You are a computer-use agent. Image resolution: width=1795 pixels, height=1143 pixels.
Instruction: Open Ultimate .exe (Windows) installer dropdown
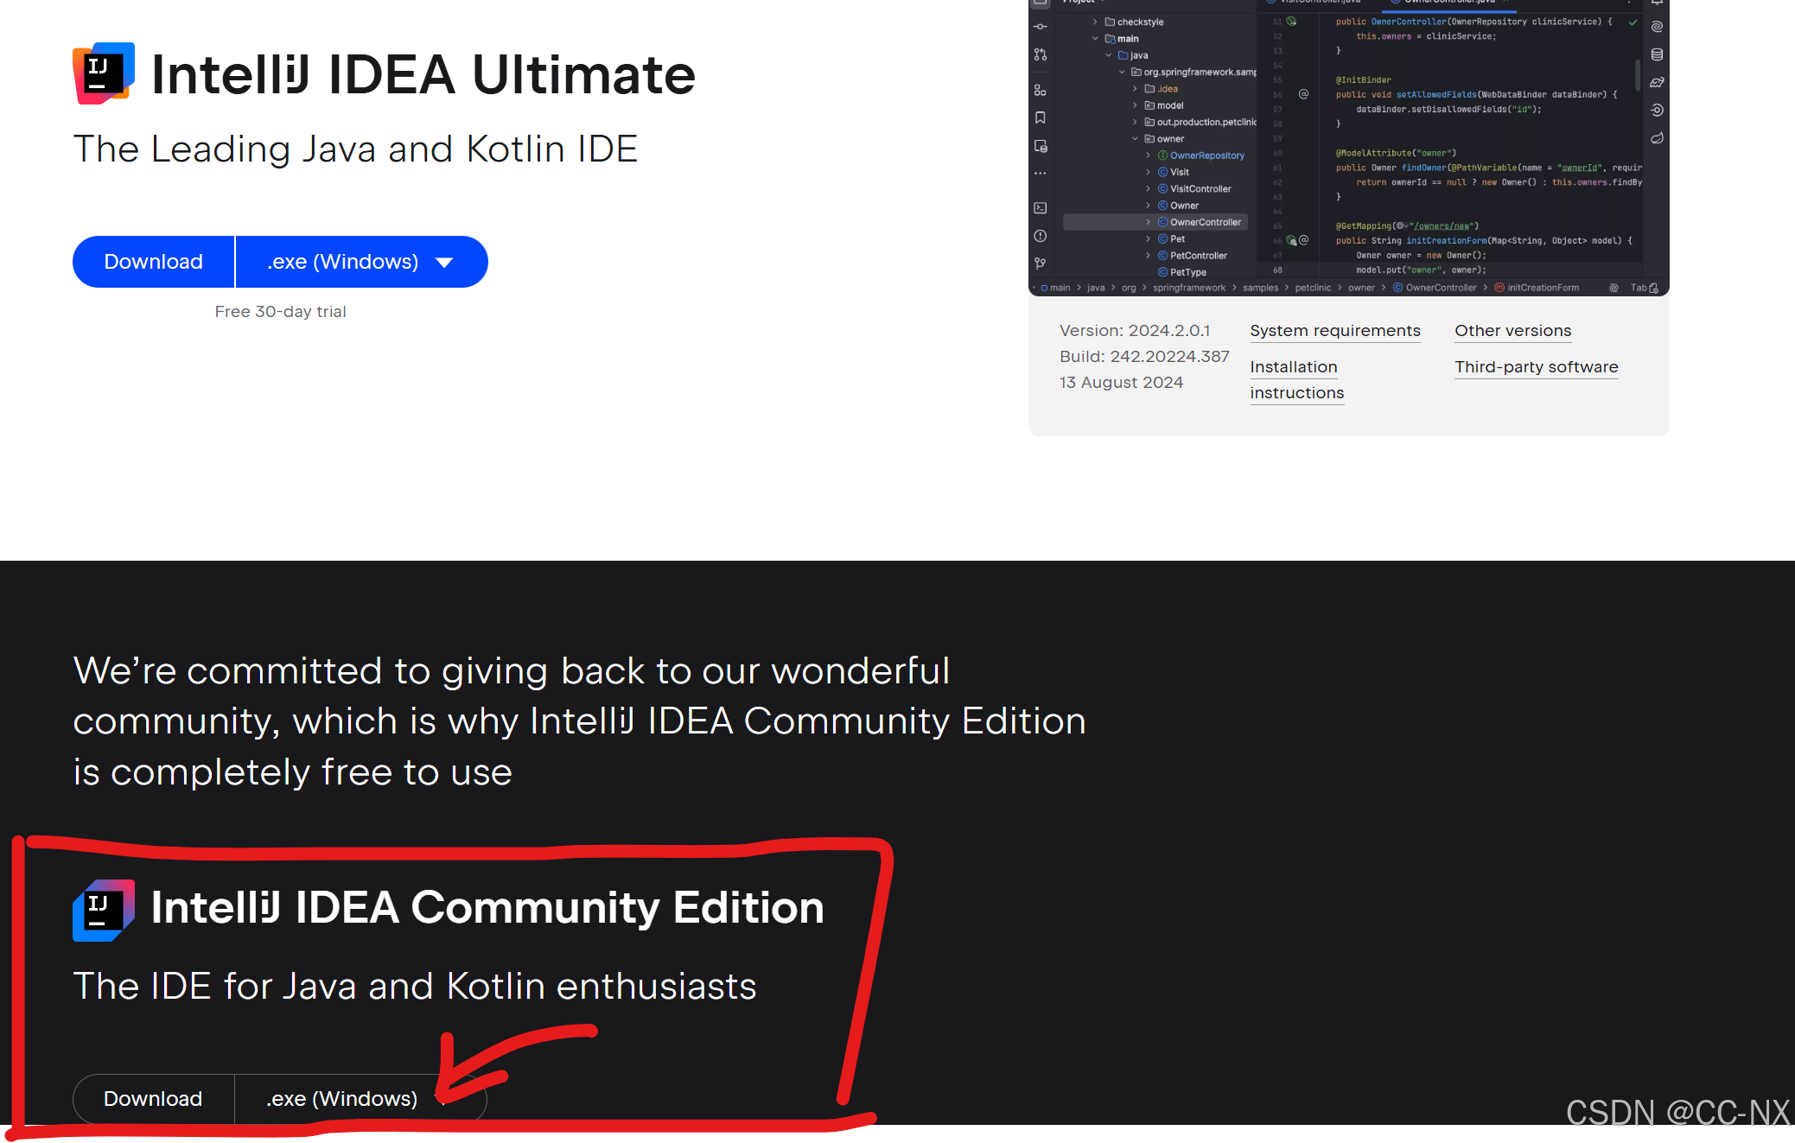[x=360, y=262]
